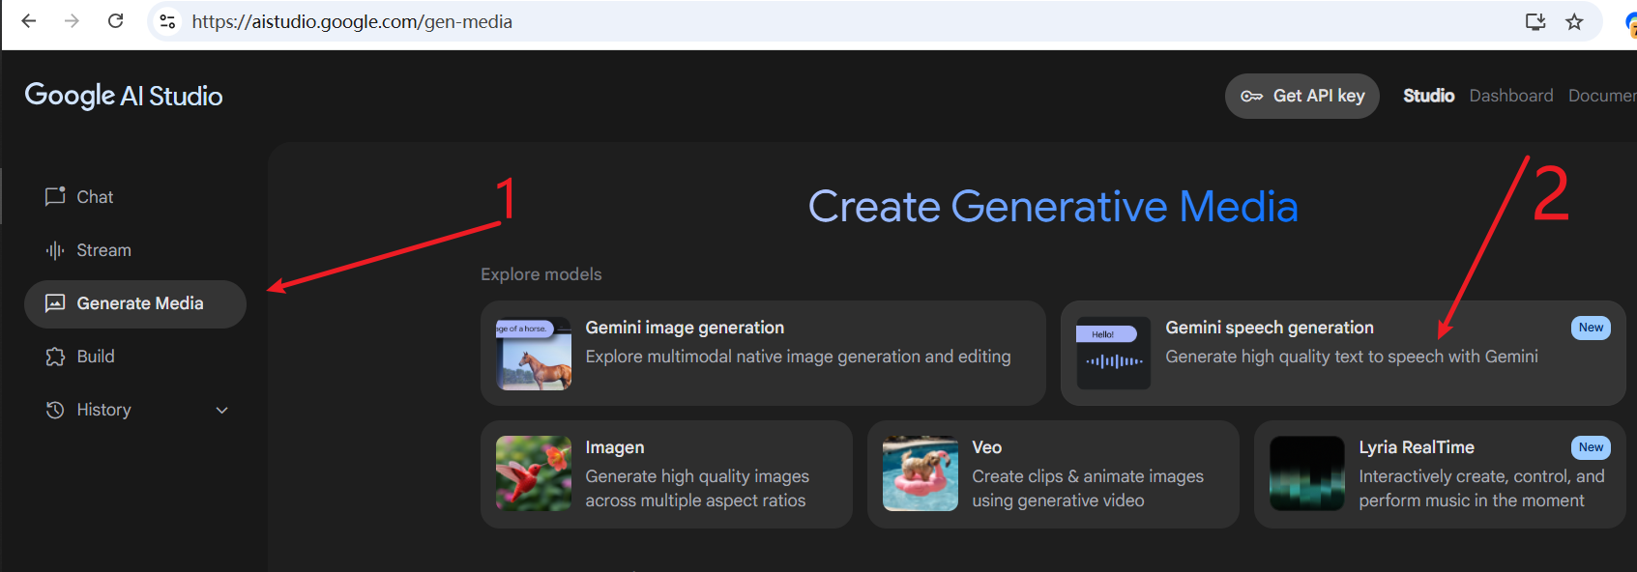Open History in the sidebar
This screenshot has width=1637, height=572.
(x=135, y=410)
